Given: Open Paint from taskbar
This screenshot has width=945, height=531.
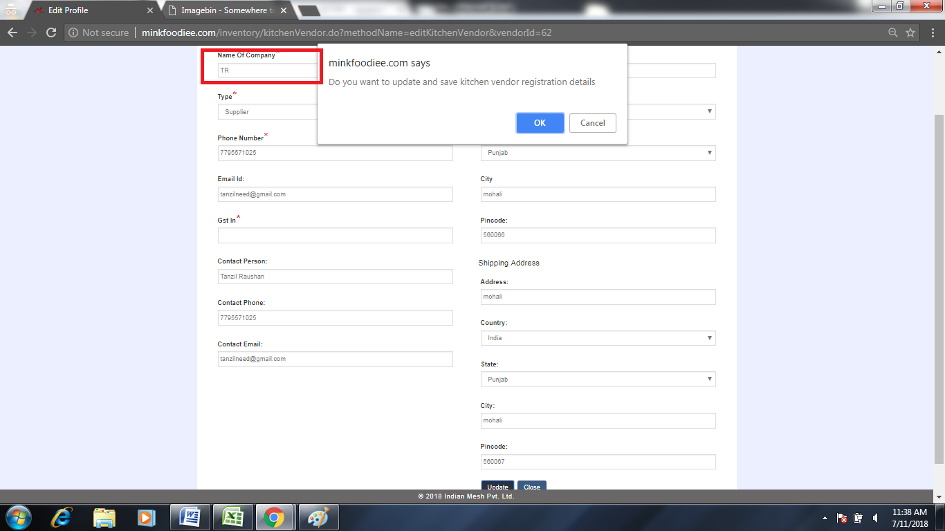Looking at the screenshot, I should 318,517.
